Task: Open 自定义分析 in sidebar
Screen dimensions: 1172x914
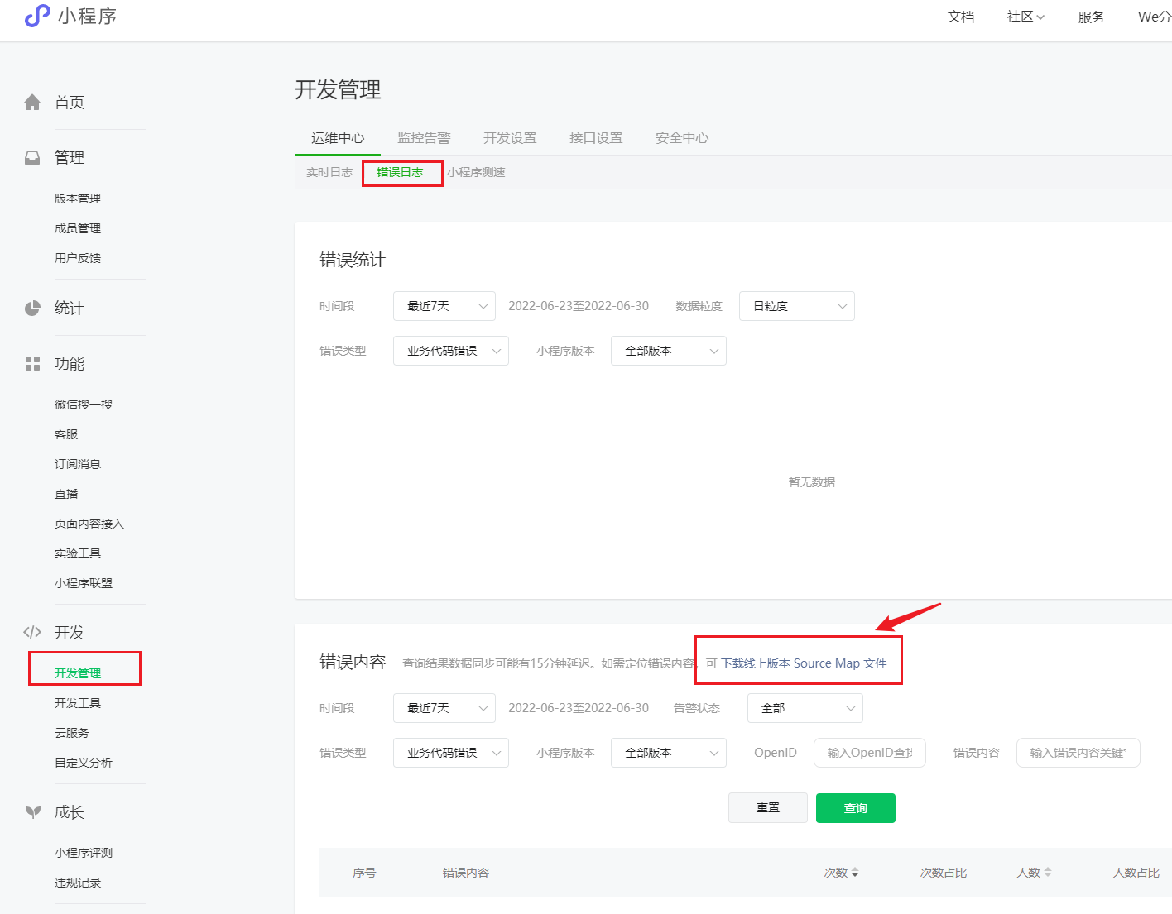Action: [x=84, y=763]
